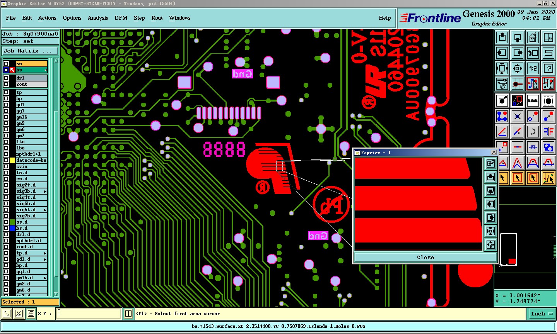Click the Home view icon
557x334 pixels.
coord(533,37)
